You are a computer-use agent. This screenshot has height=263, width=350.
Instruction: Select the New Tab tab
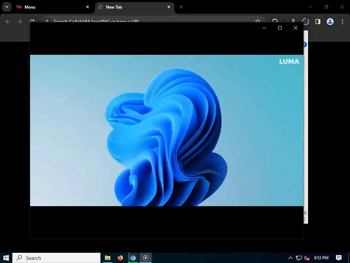(x=135, y=7)
